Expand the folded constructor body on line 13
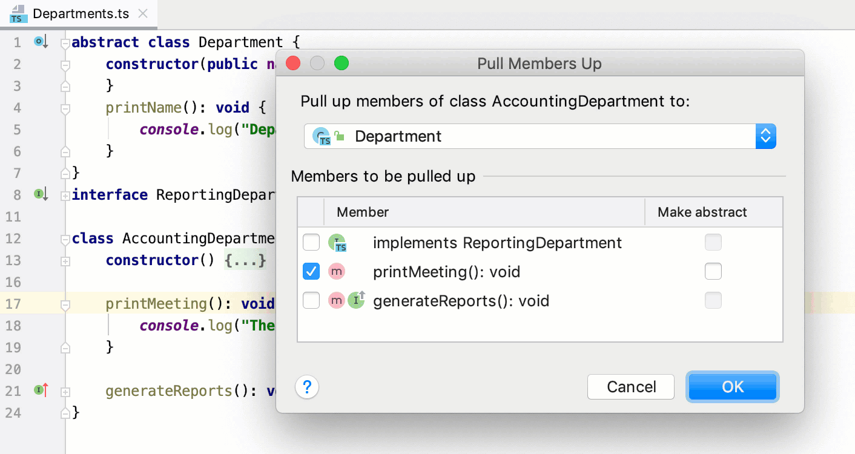This screenshot has width=855, height=454. click(x=65, y=260)
